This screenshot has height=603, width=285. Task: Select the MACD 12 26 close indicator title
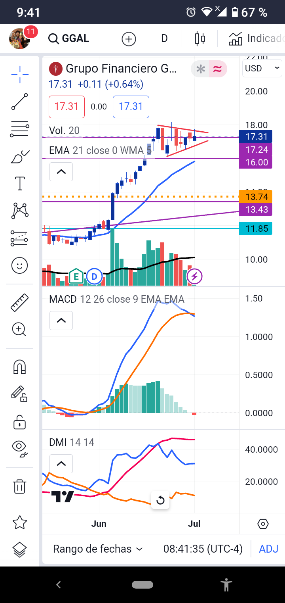click(x=116, y=299)
